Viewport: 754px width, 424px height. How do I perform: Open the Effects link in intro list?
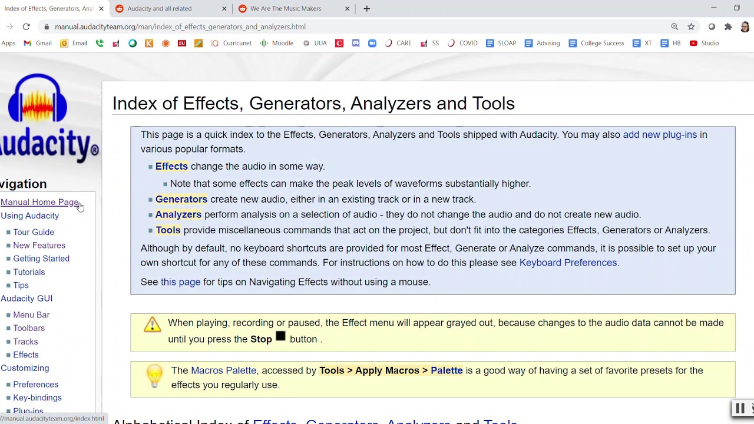click(171, 166)
